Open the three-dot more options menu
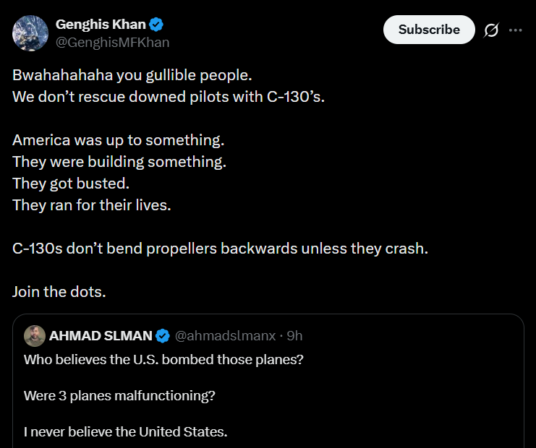 (515, 30)
